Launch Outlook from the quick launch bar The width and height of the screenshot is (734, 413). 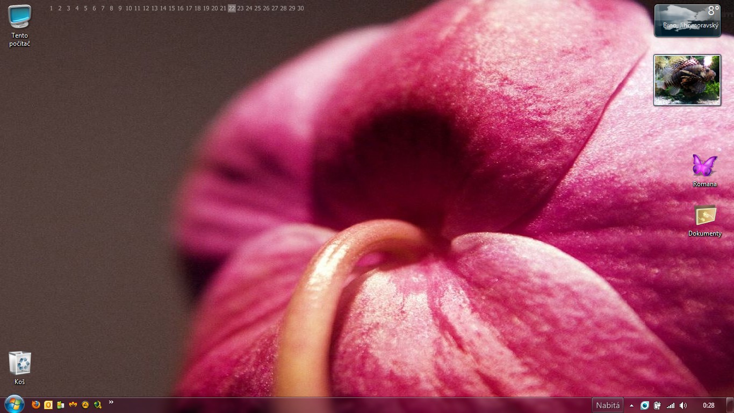click(x=48, y=404)
